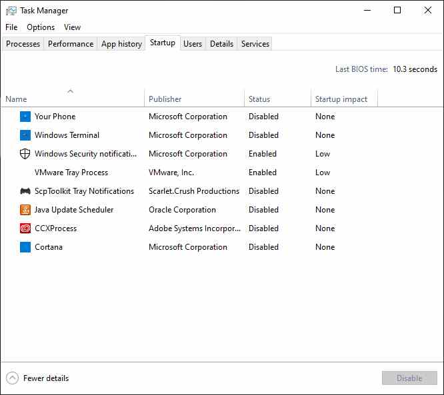Viewport: 444px width, 395px height.
Task: Select the Windows Security notificati... row name
Action: 85,154
